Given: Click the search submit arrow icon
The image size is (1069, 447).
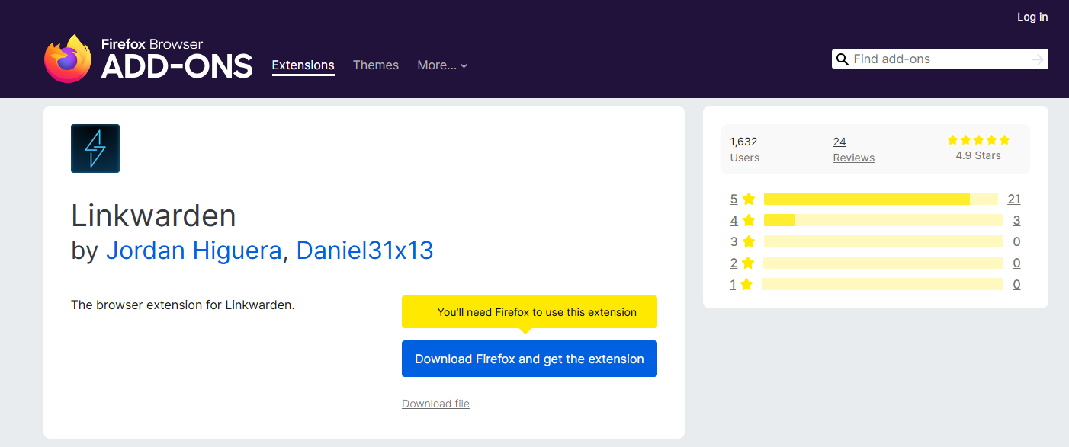Looking at the screenshot, I should pyautogui.click(x=1037, y=59).
